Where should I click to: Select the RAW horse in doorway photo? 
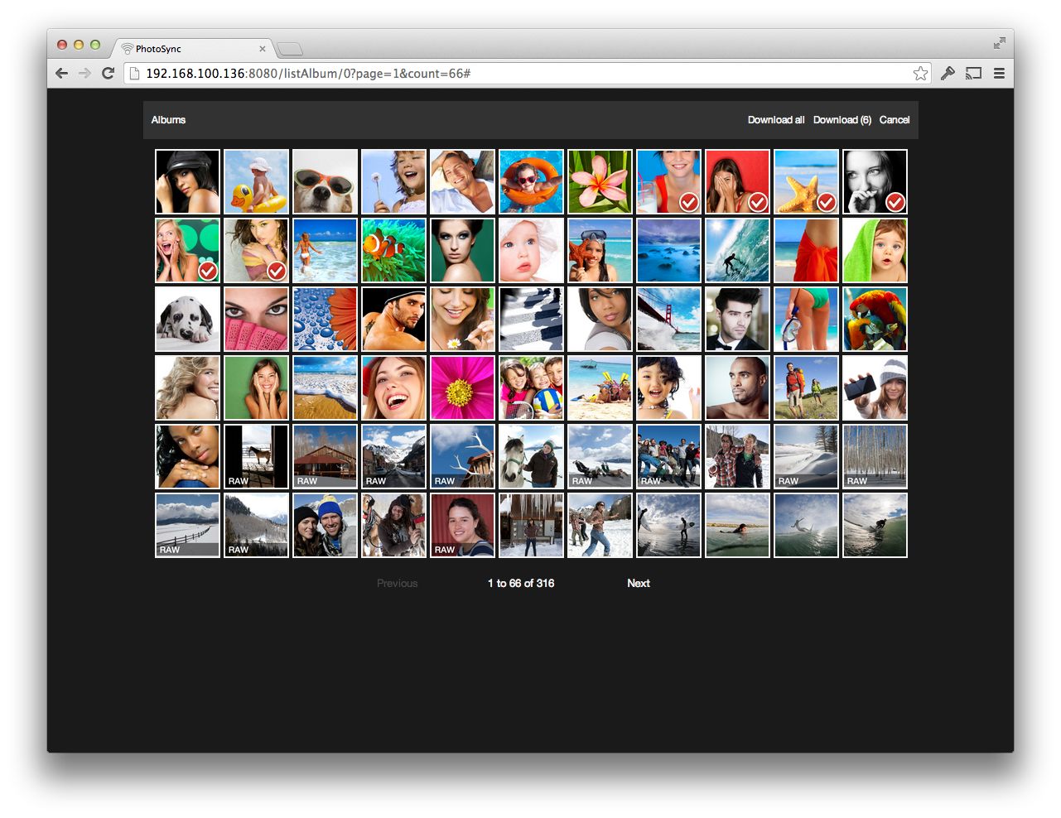coord(256,456)
